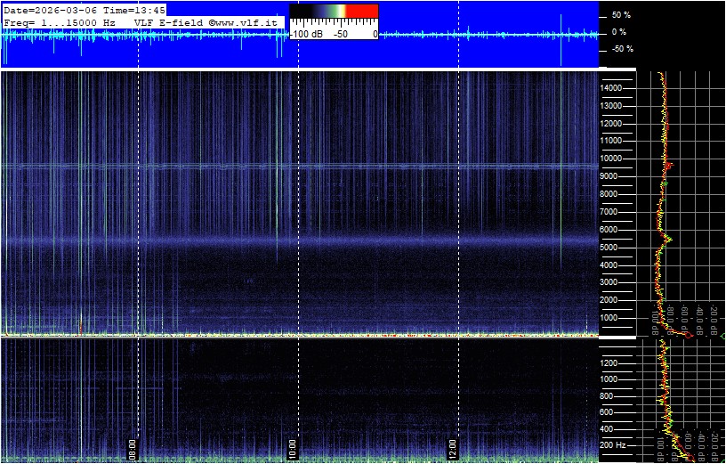Click the 1200 label on the lower frequency axis
This screenshot has height=464, width=726.
click(x=612, y=363)
